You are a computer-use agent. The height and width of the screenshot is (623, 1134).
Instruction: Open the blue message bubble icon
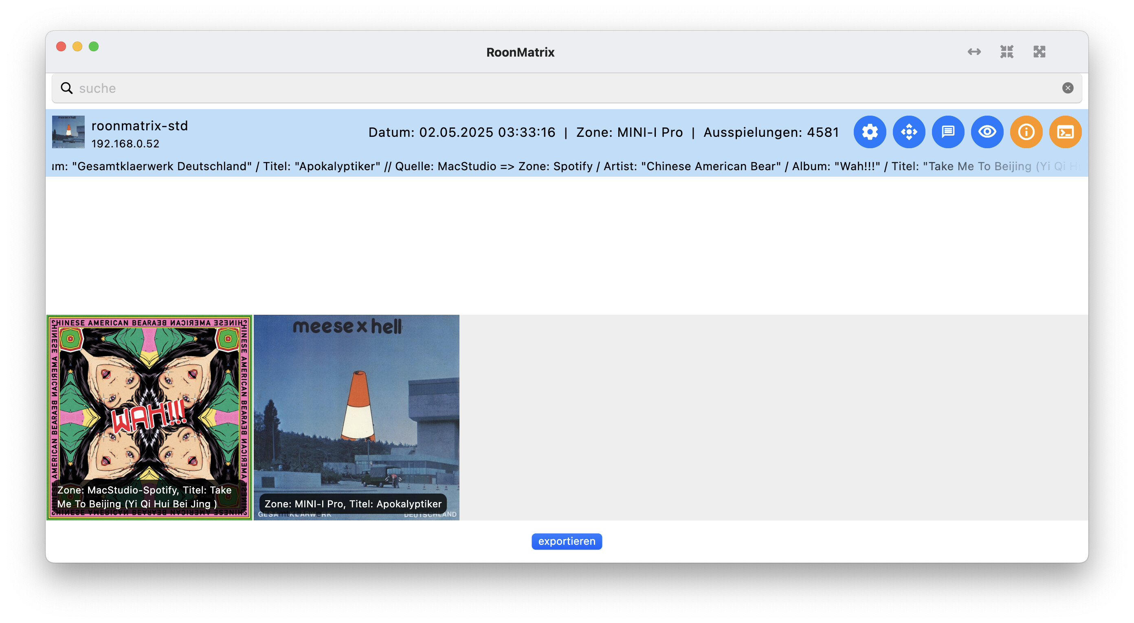pyautogui.click(x=948, y=132)
